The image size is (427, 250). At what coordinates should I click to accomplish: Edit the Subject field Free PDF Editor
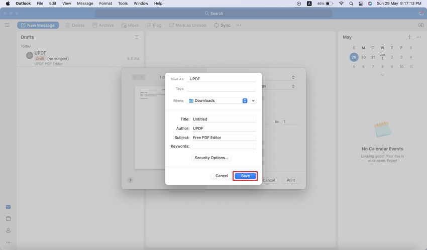point(224,138)
